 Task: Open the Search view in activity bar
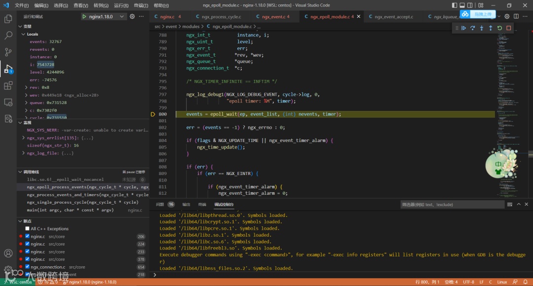(x=8, y=36)
